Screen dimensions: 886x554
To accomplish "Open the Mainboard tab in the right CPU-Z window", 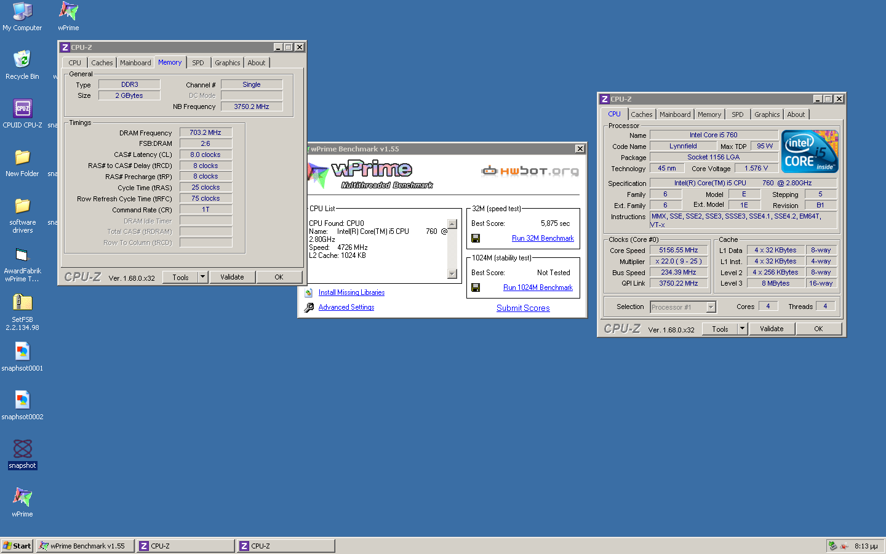I will (x=675, y=114).
